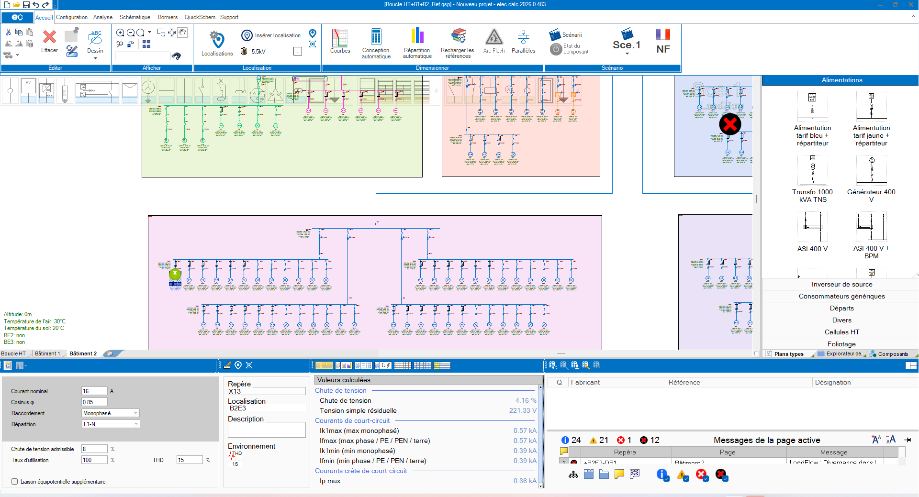Image resolution: width=919 pixels, height=497 pixels.
Task: Click the yellow note icon in messages toolbar
Action: coord(619,474)
